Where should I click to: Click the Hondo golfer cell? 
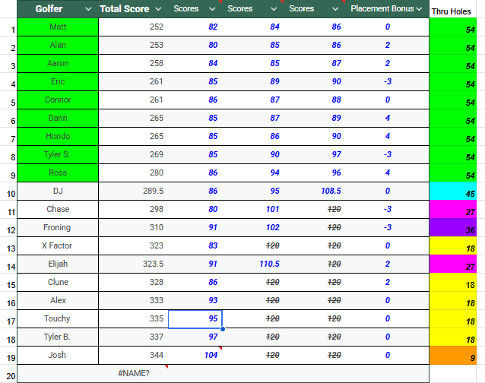58,136
